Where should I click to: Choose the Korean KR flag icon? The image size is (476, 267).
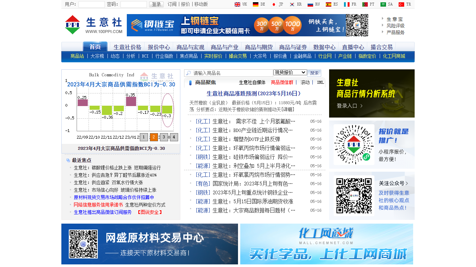coord(292,4)
